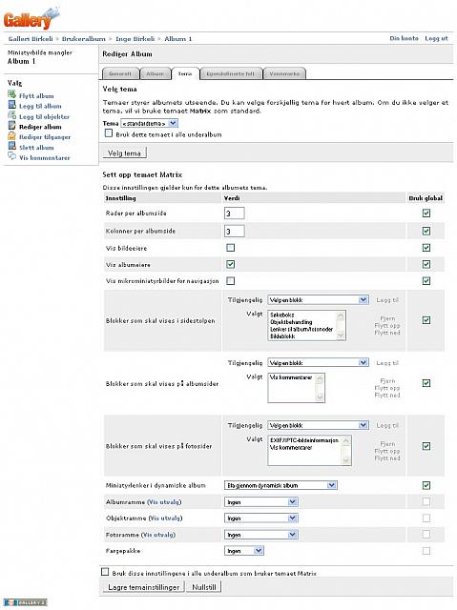The width and height of the screenshot is (457, 610).
Task: Toggle the Vis bildeeiere value checkbox
Action: click(x=231, y=248)
